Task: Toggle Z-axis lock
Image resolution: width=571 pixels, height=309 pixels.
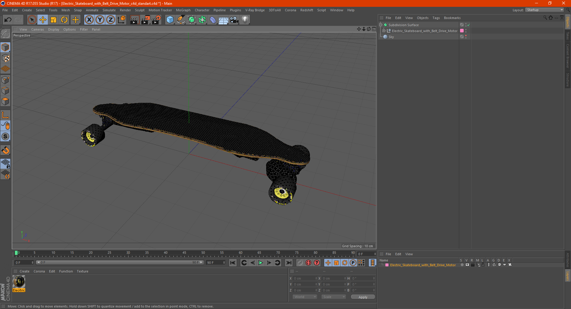Action: [x=111, y=20]
